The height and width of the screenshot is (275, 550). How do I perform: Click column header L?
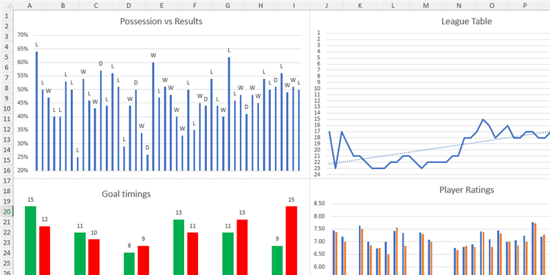[393, 5]
